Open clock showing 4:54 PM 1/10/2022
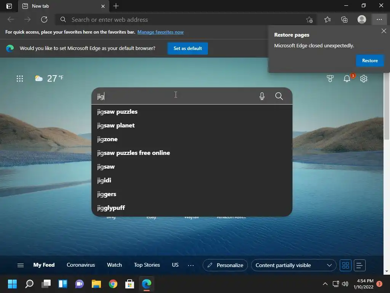The width and height of the screenshot is (390, 293). point(363,284)
